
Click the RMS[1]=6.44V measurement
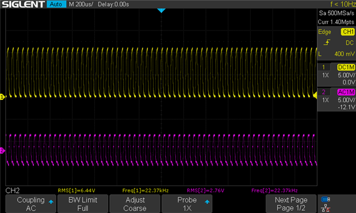click(76, 191)
